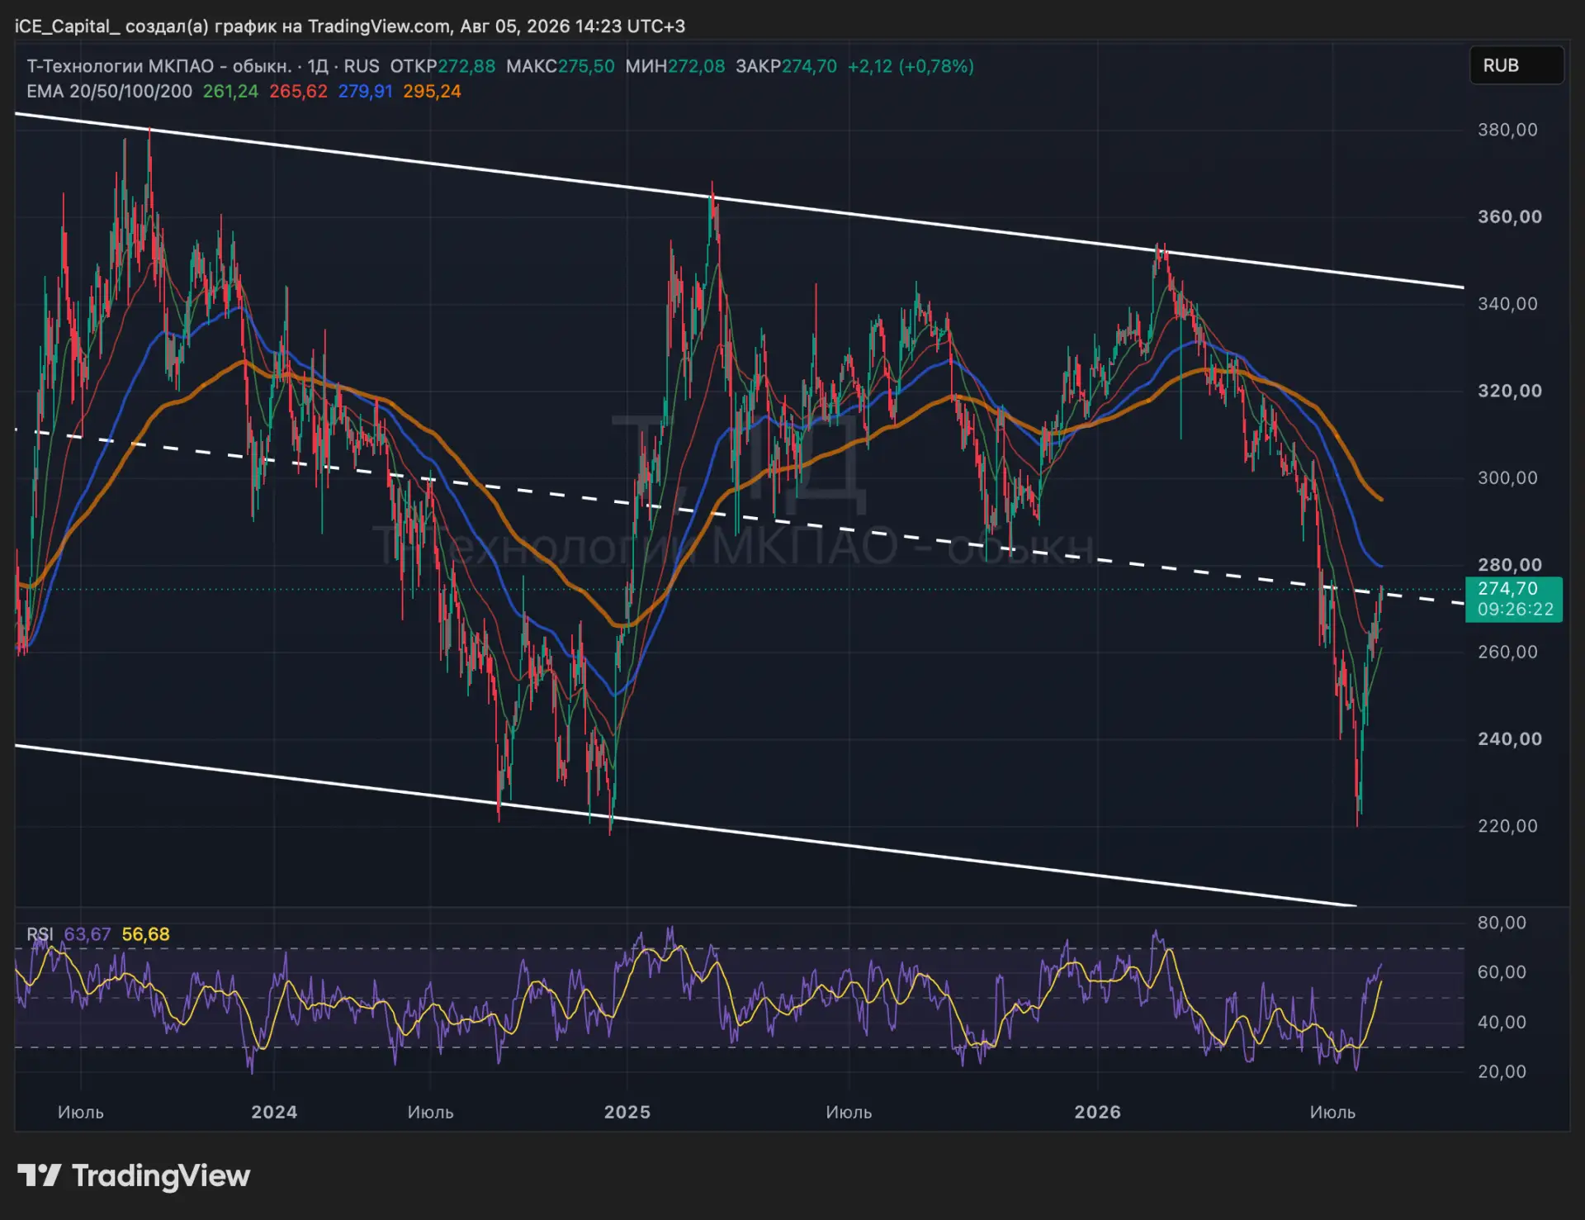
Task: Click the TradingView logo in the footer
Action: (134, 1175)
